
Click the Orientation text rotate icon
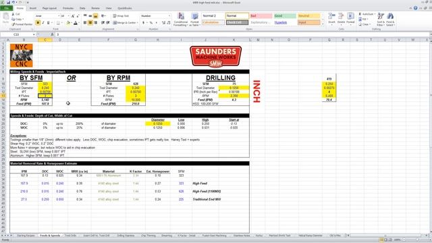click(x=103, y=16)
